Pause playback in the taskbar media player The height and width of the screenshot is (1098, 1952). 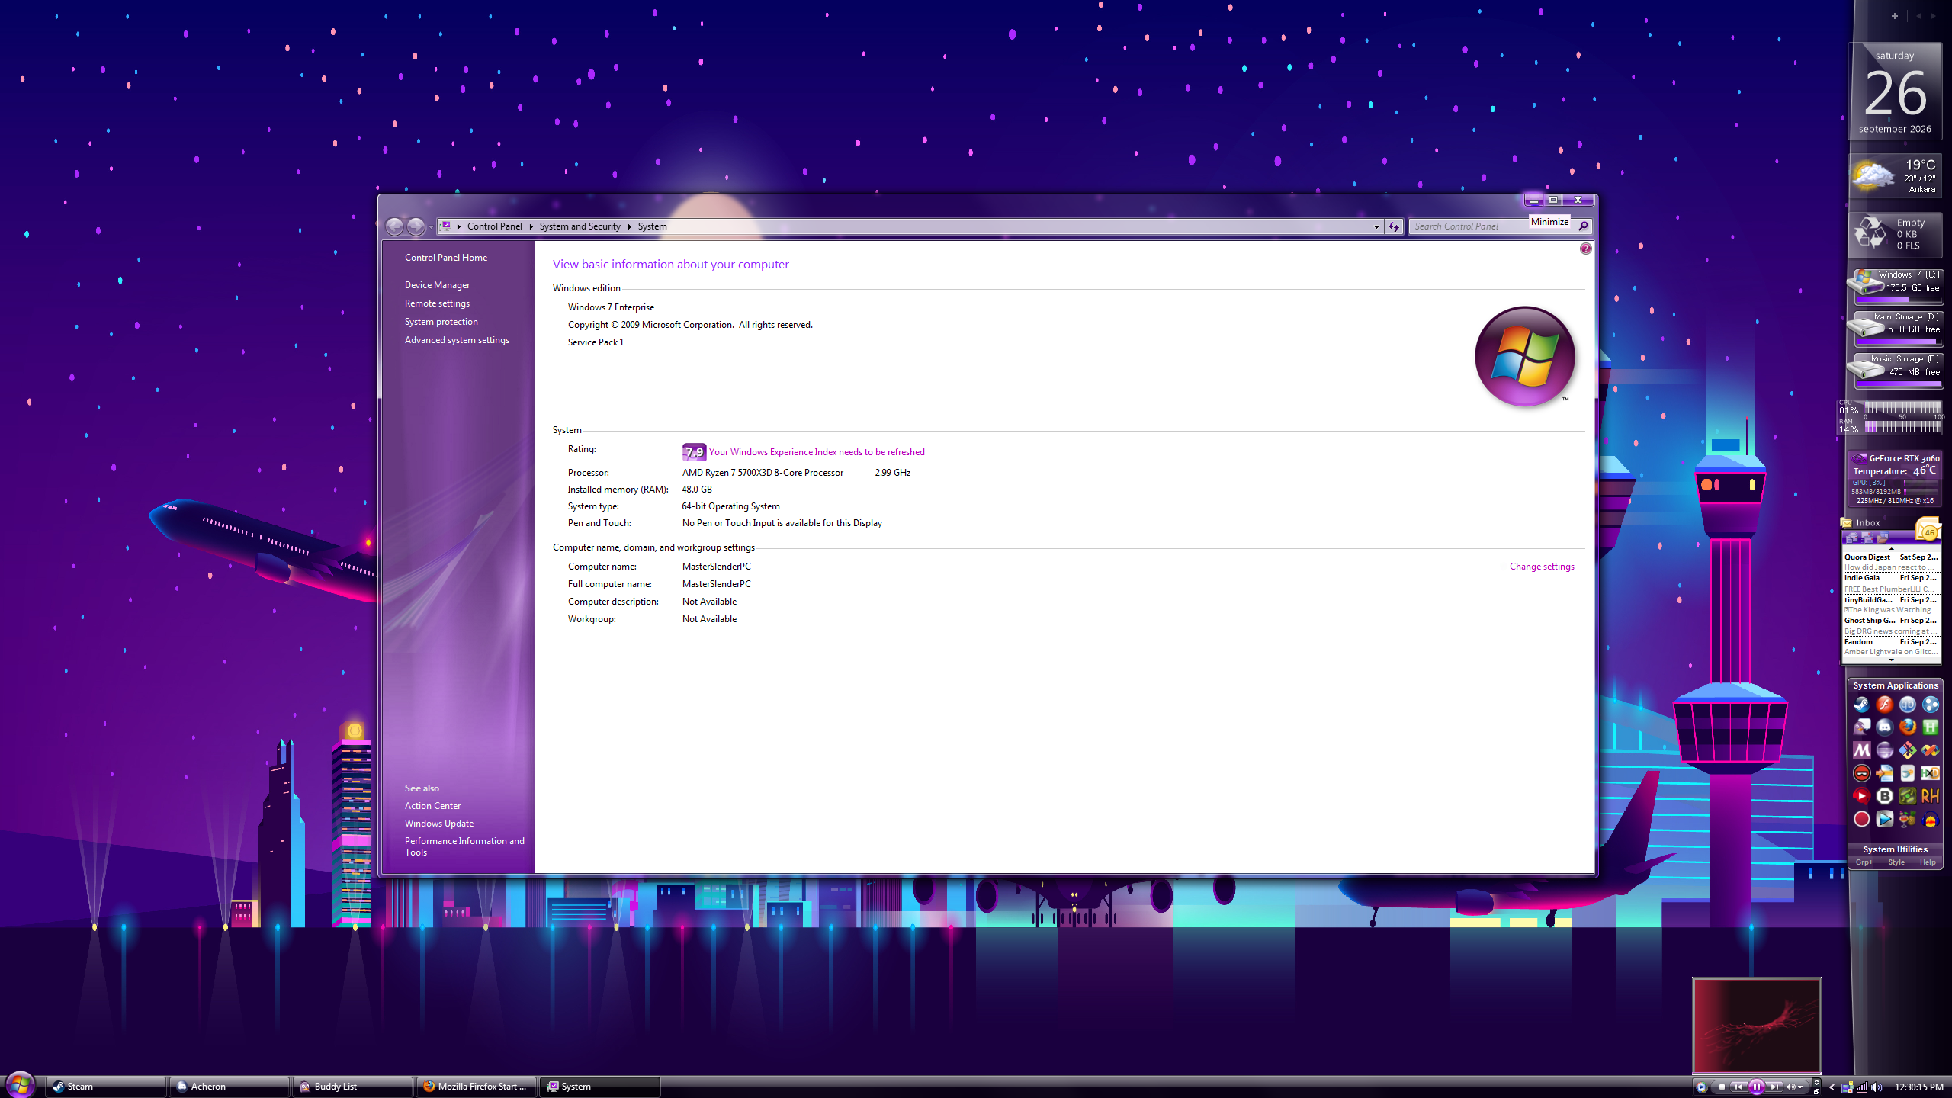point(1757,1087)
